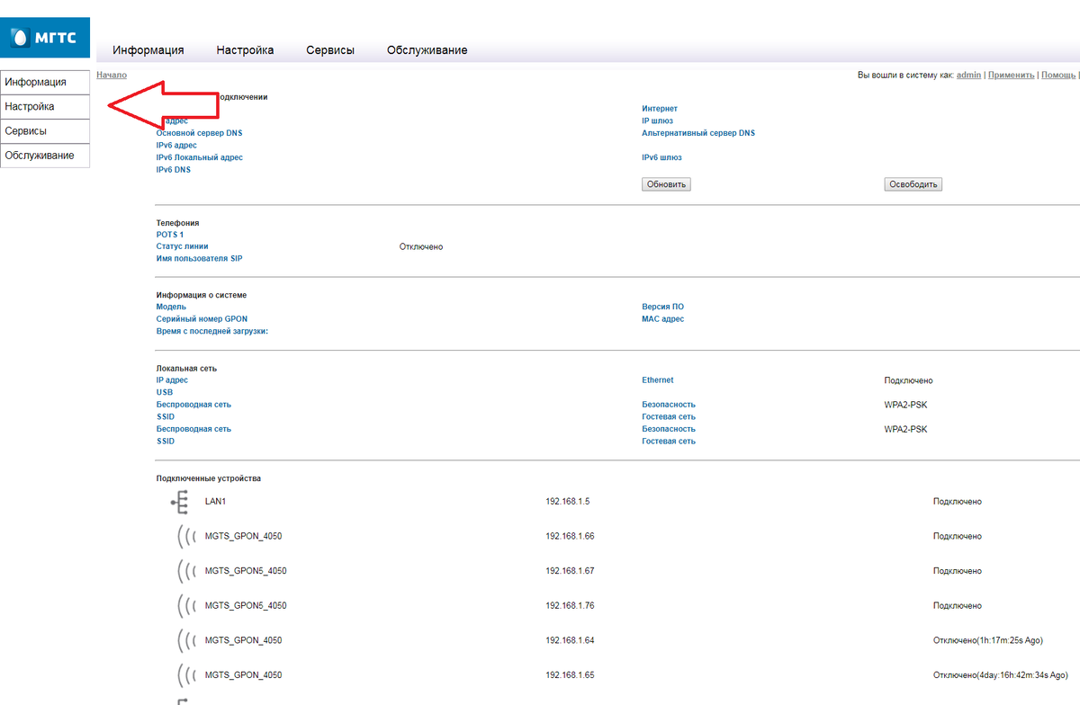
Task: Open Обслуживание in the top navigation bar
Action: (x=427, y=50)
